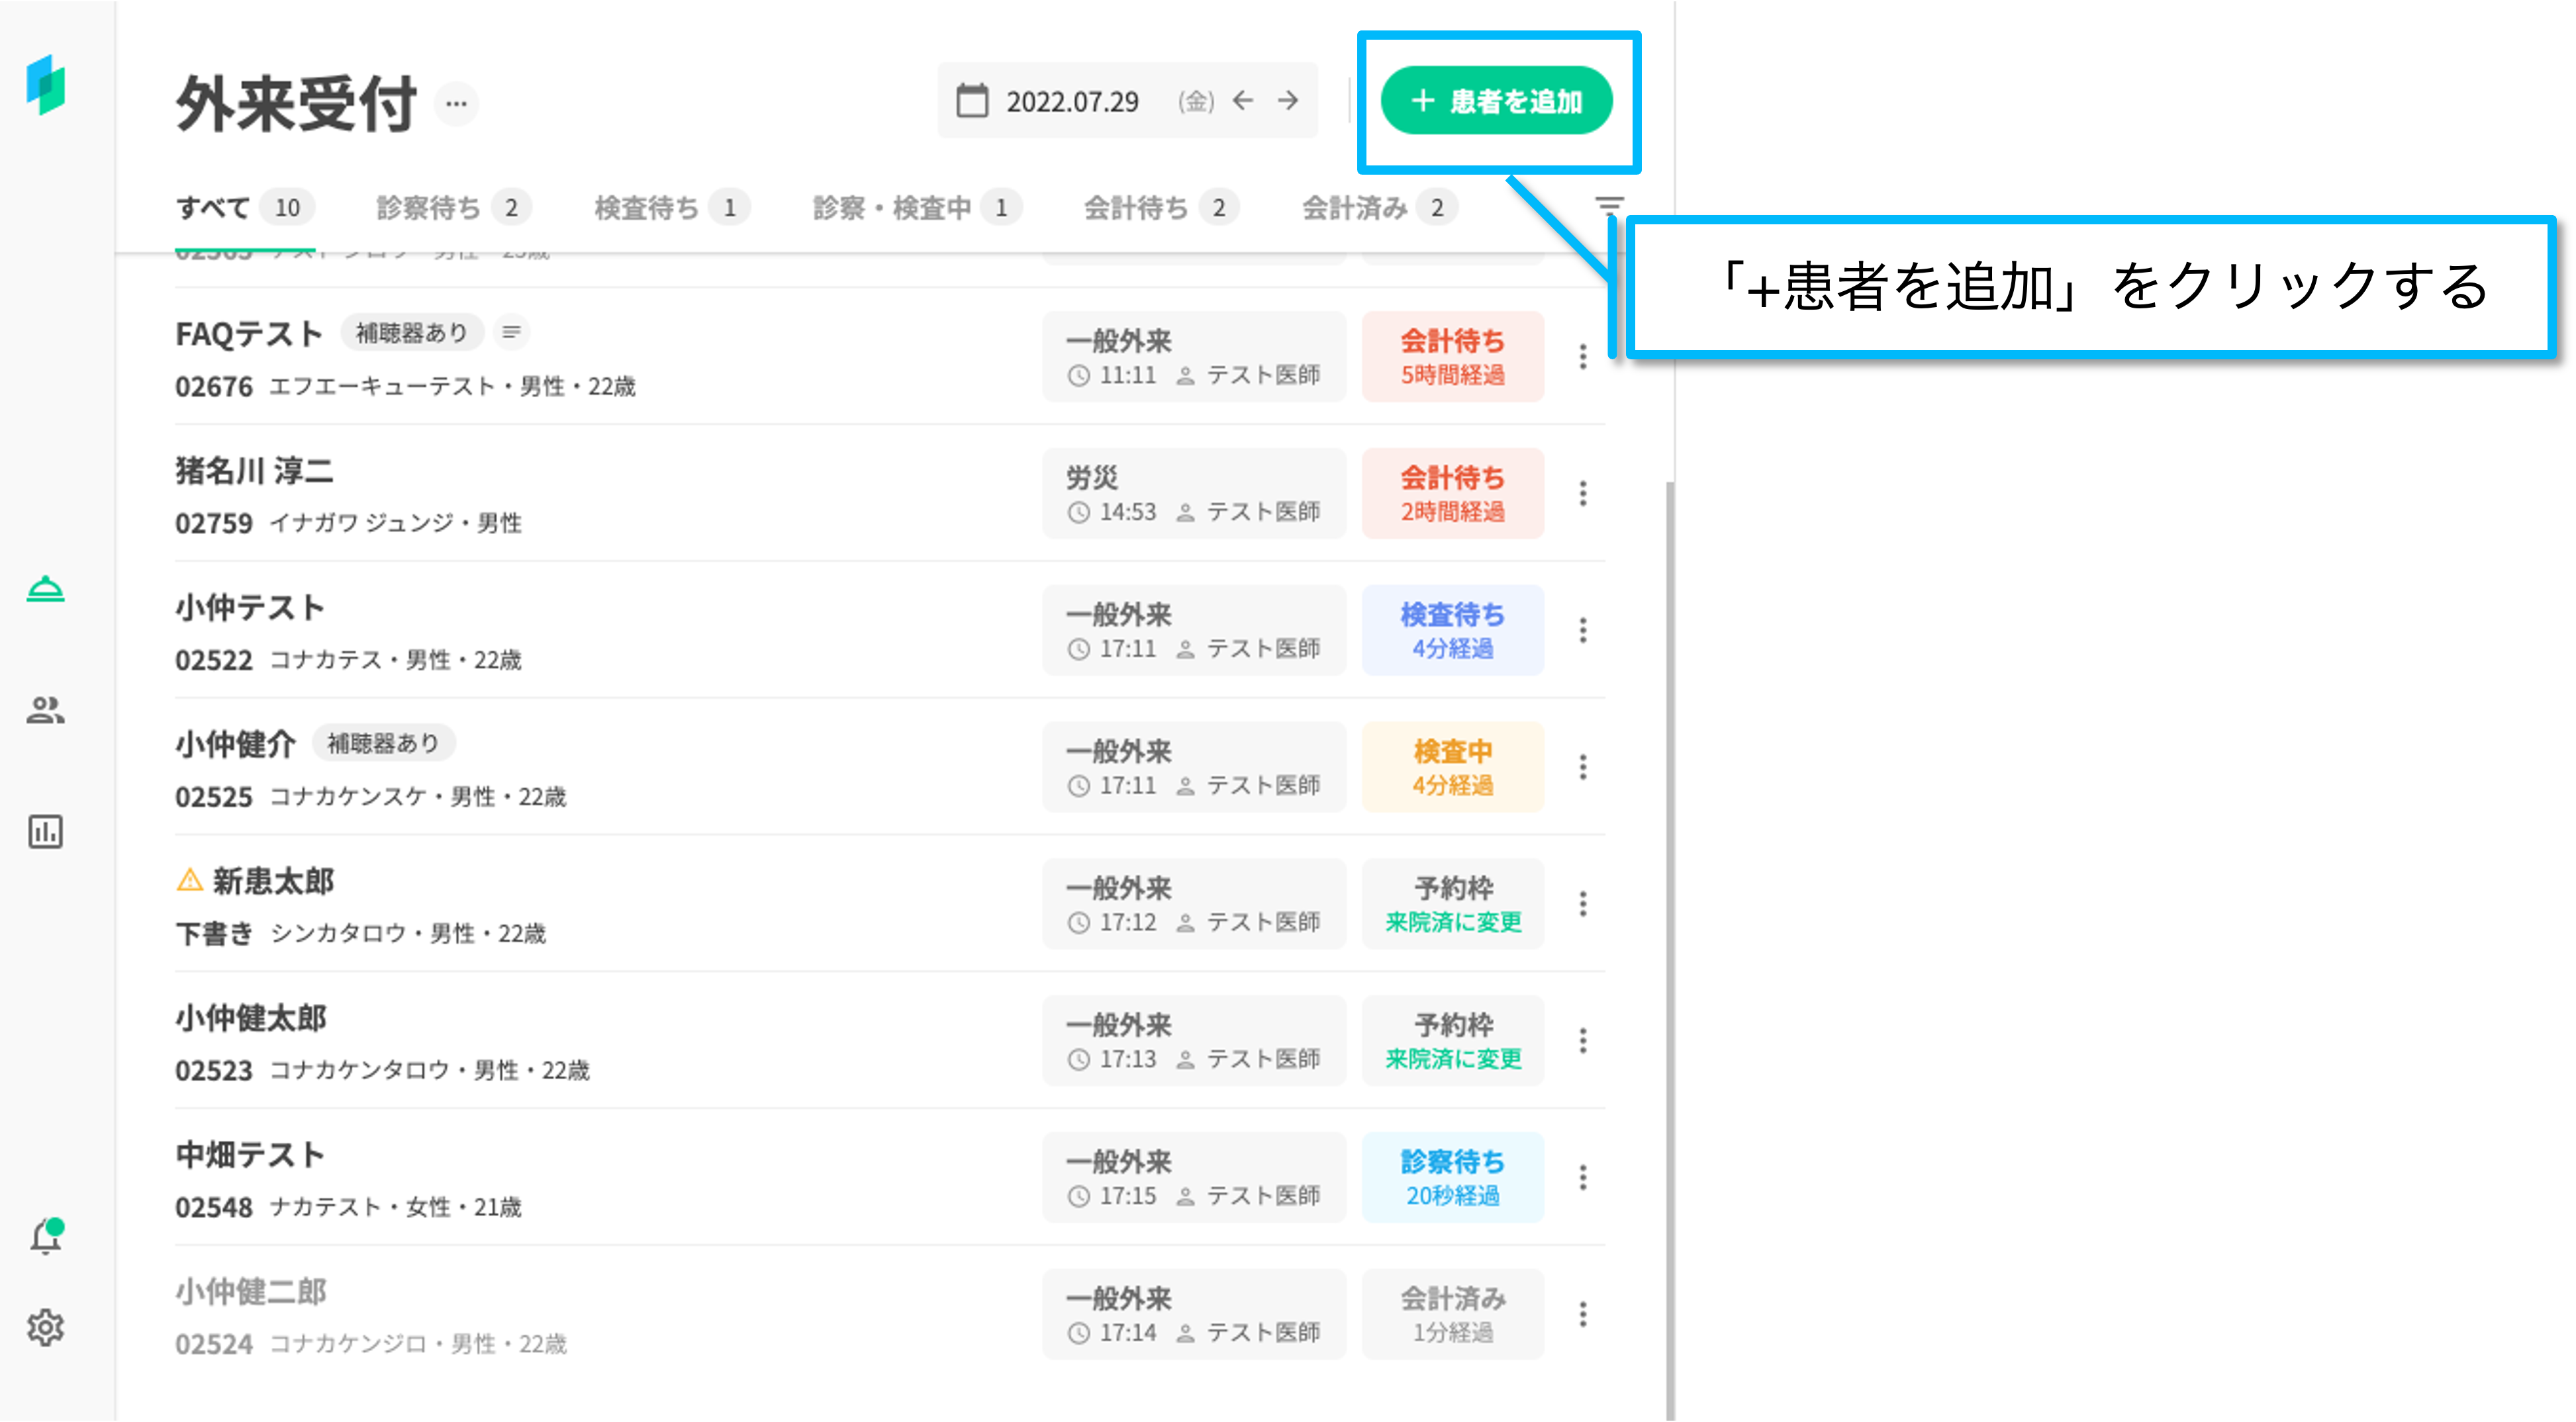The width and height of the screenshot is (2576, 1422).
Task: Switch to the 検査待ち tab
Action: pyautogui.click(x=672, y=208)
